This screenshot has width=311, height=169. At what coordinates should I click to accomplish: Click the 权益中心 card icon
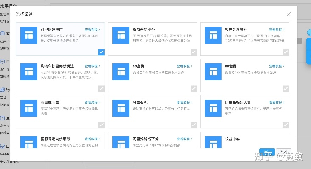[x=213, y=142]
